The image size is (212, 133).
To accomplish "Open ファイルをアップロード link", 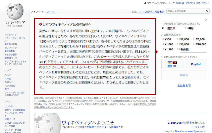I will [x=15, y=114].
